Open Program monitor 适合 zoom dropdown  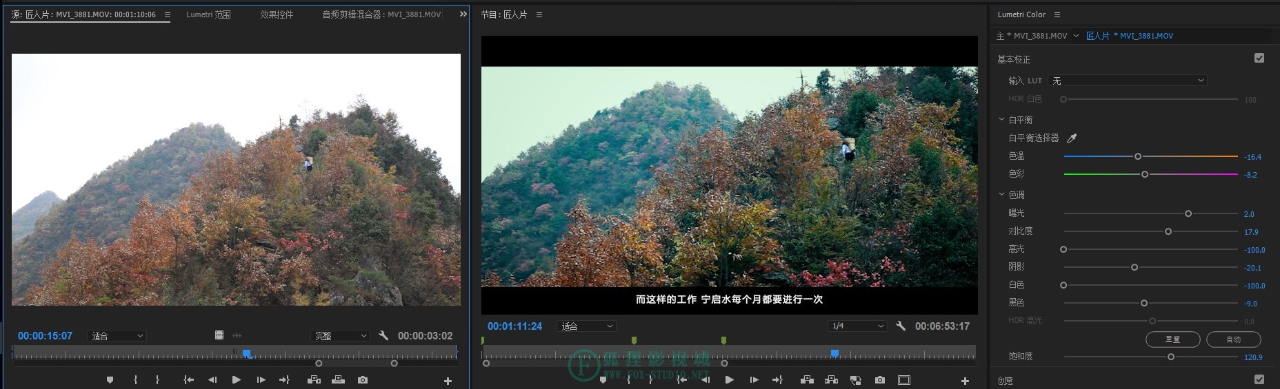[x=587, y=326]
